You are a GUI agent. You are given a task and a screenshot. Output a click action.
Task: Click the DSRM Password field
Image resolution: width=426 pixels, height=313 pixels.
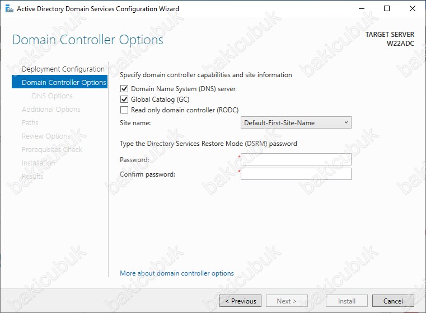[x=296, y=159]
